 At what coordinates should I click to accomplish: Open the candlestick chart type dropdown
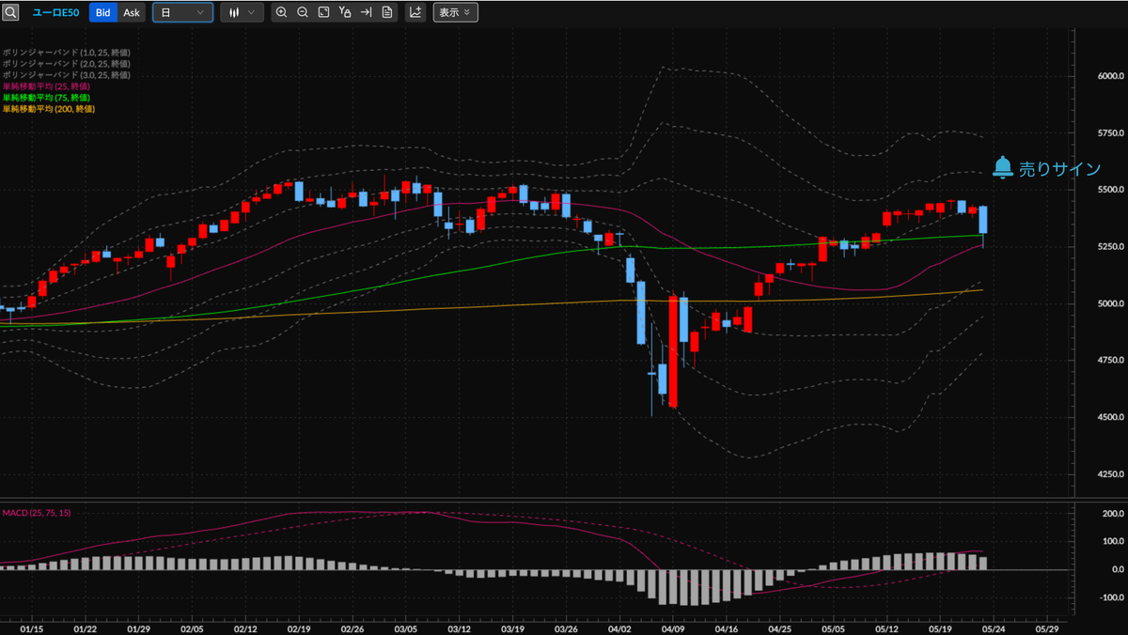(x=242, y=12)
